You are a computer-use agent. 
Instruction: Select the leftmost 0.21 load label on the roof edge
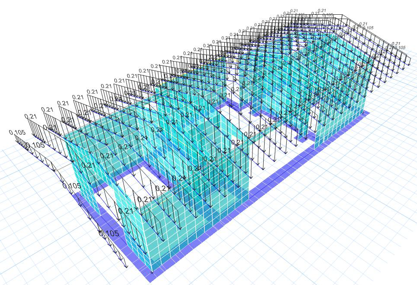click(x=31, y=116)
